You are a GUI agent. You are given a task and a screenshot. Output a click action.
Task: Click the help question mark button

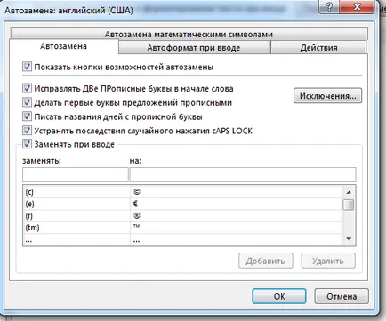[329, 7]
